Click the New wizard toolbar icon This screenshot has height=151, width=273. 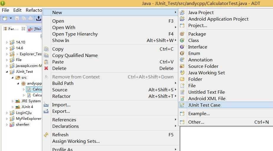(5, 18)
